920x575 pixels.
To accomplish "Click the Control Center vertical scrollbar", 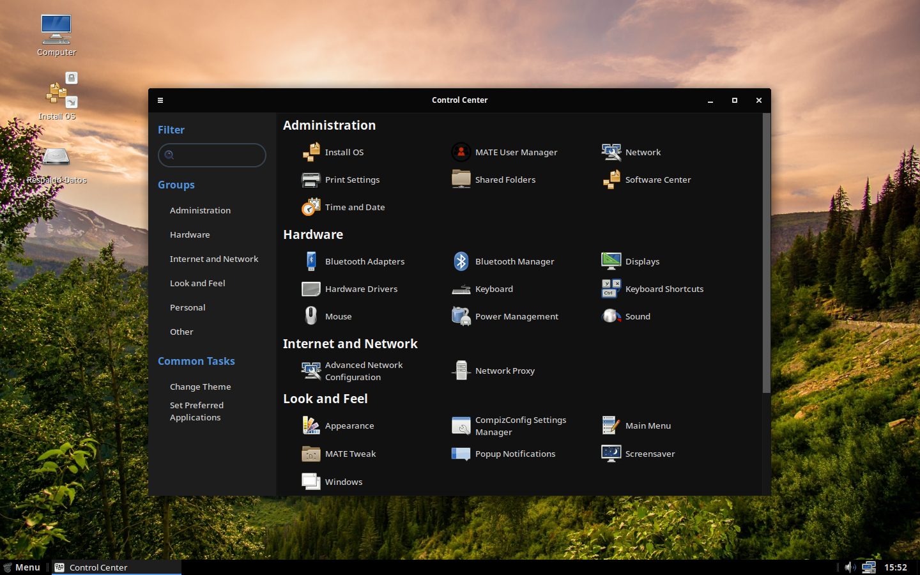I will (x=767, y=253).
